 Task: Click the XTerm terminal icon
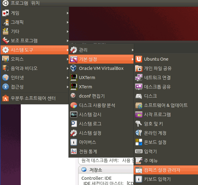click(x=73, y=87)
